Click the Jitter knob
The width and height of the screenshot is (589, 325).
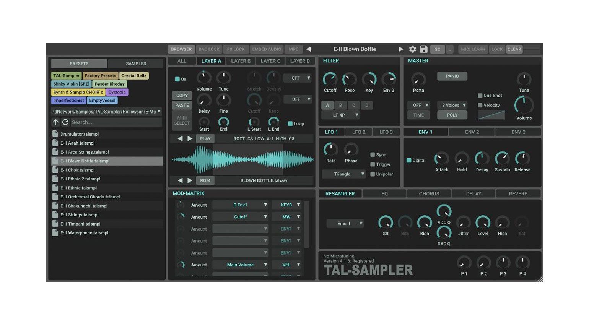point(463,223)
